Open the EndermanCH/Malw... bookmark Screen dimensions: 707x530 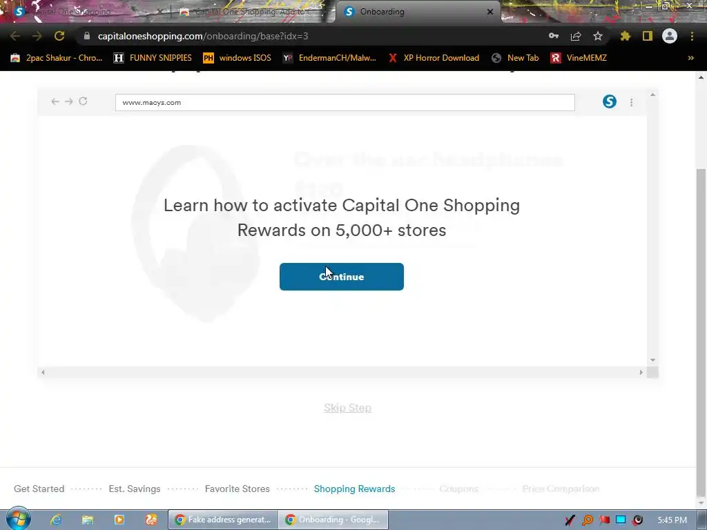pyautogui.click(x=329, y=58)
